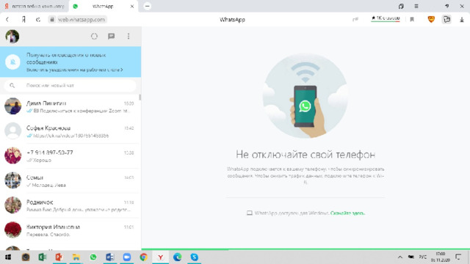Open PowerPoint from the taskbar
This screenshot has height=264, width=470.
point(59,257)
